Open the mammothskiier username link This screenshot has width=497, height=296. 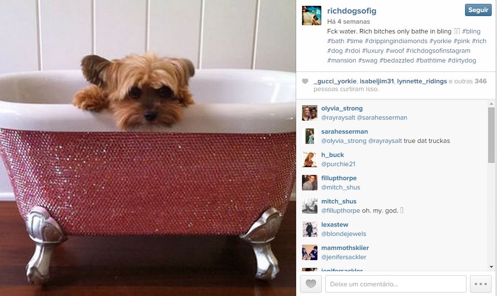tap(345, 248)
